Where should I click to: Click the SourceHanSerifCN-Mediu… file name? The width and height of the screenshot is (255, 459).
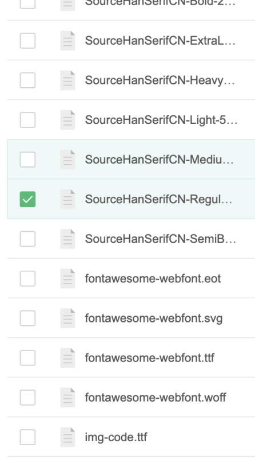click(x=160, y=160)
